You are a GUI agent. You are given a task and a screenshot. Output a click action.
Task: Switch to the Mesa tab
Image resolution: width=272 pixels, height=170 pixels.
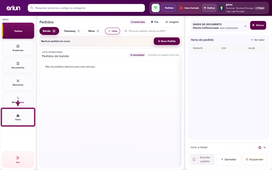click(x=94, y=31)
